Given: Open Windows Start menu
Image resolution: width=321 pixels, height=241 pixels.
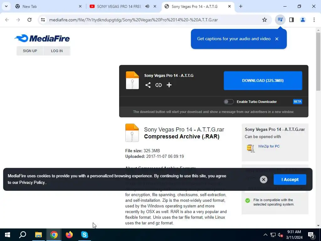Looking at the screenshot, I should click(8, 235).
